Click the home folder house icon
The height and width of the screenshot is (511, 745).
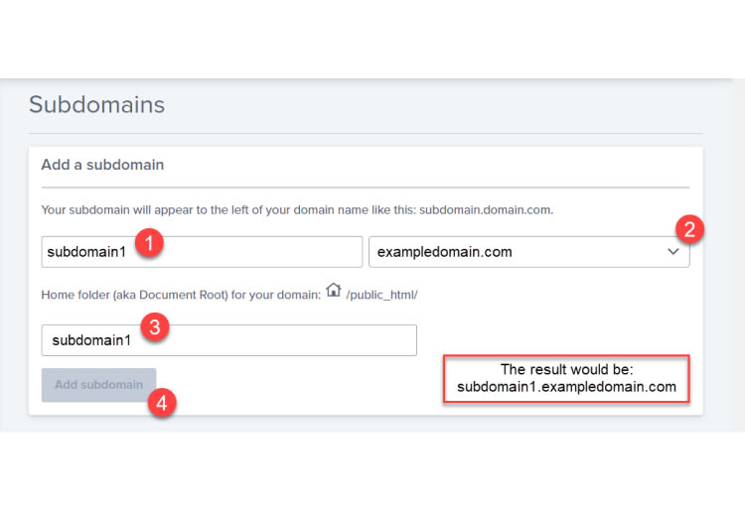tap(334, 290)
